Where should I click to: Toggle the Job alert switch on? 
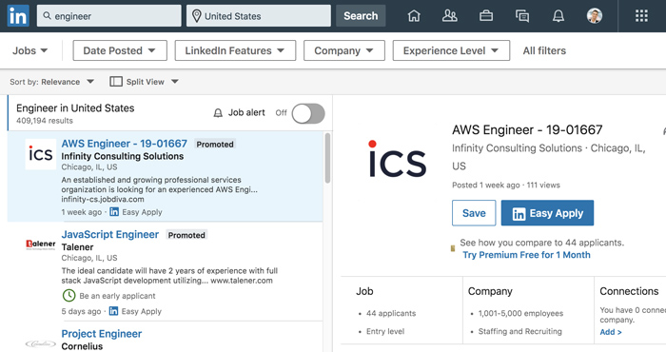308,113
